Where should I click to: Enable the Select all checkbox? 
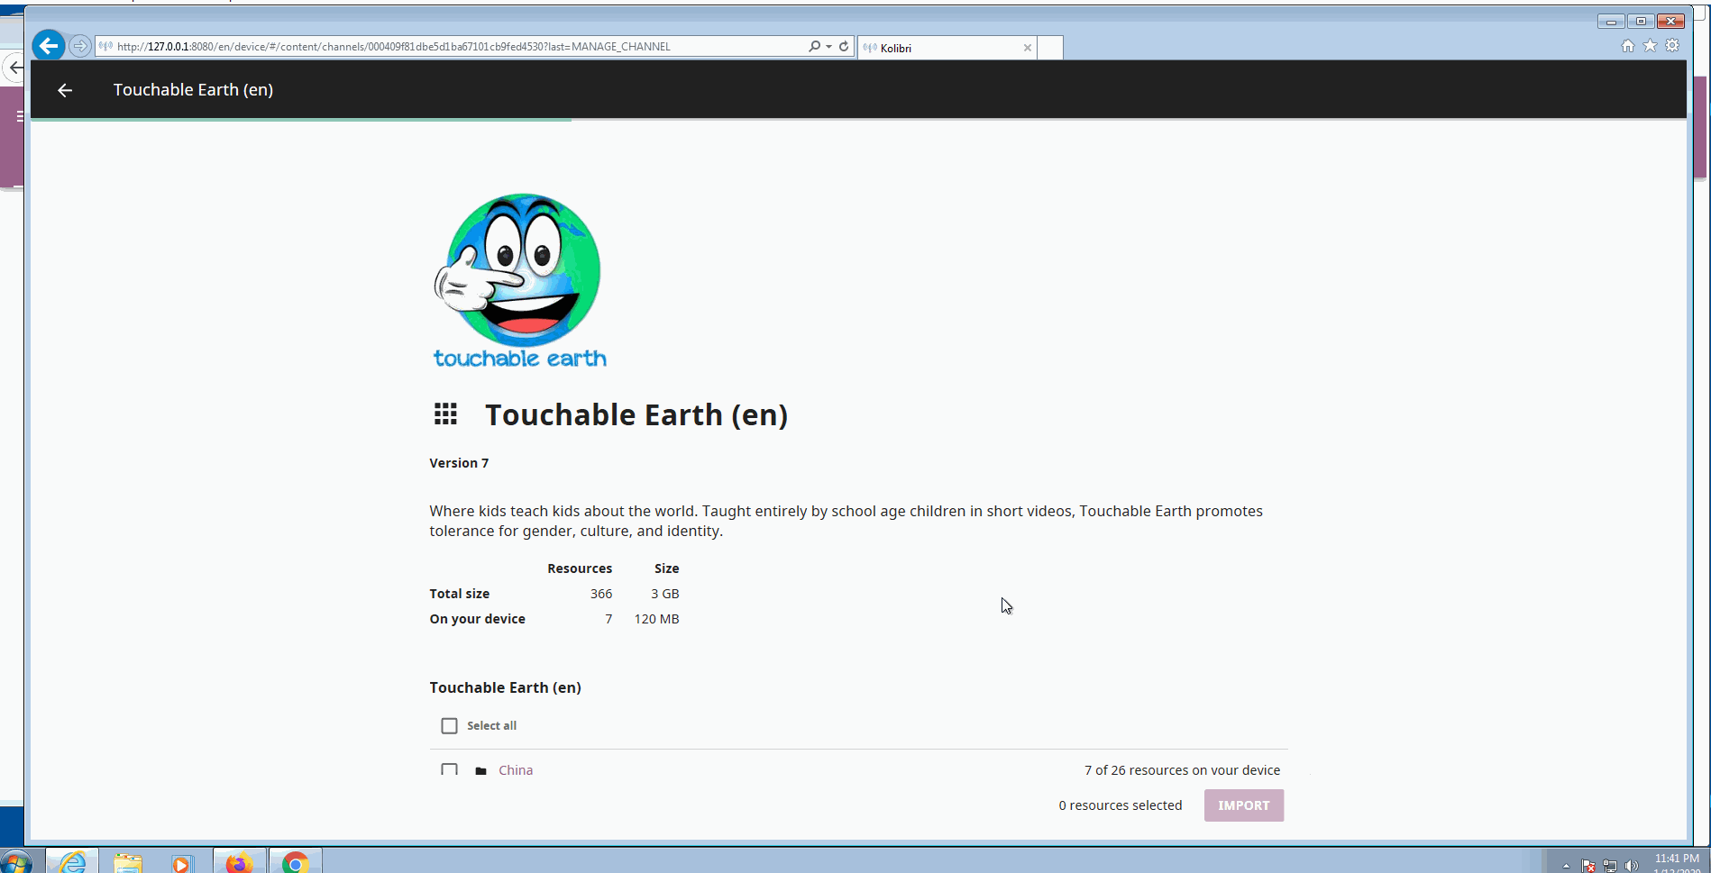449,725
